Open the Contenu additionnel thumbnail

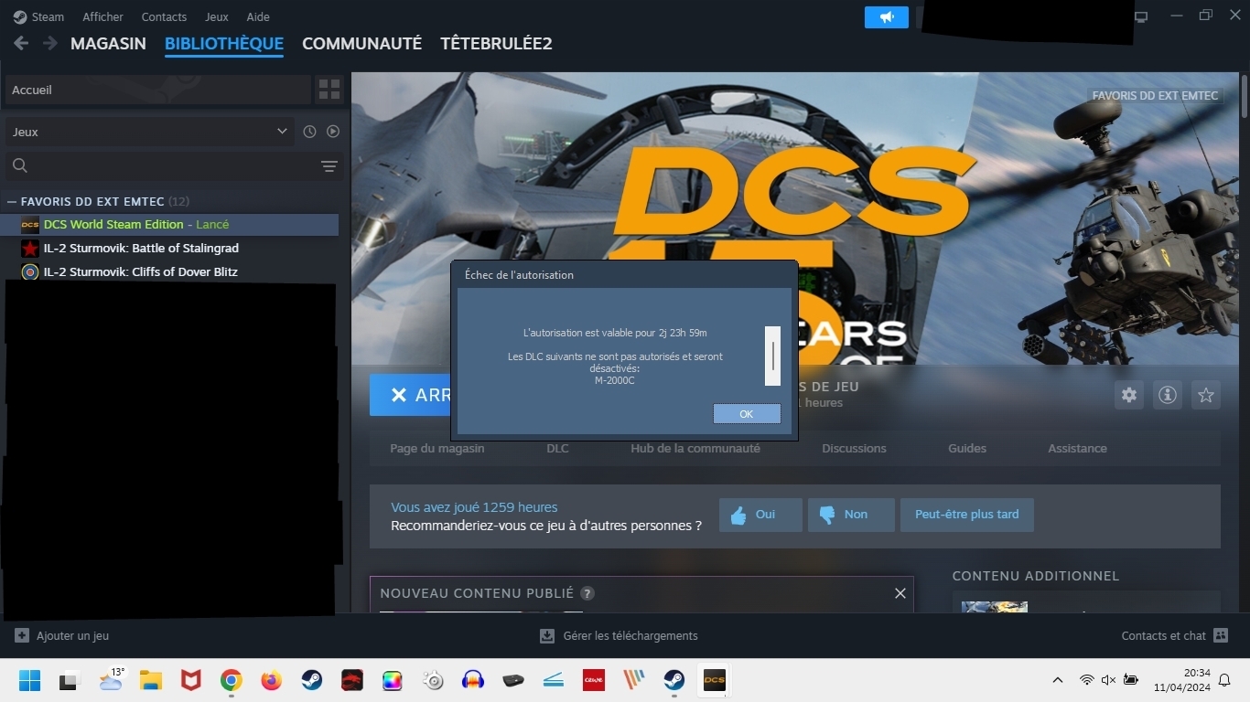coord(995,607)
